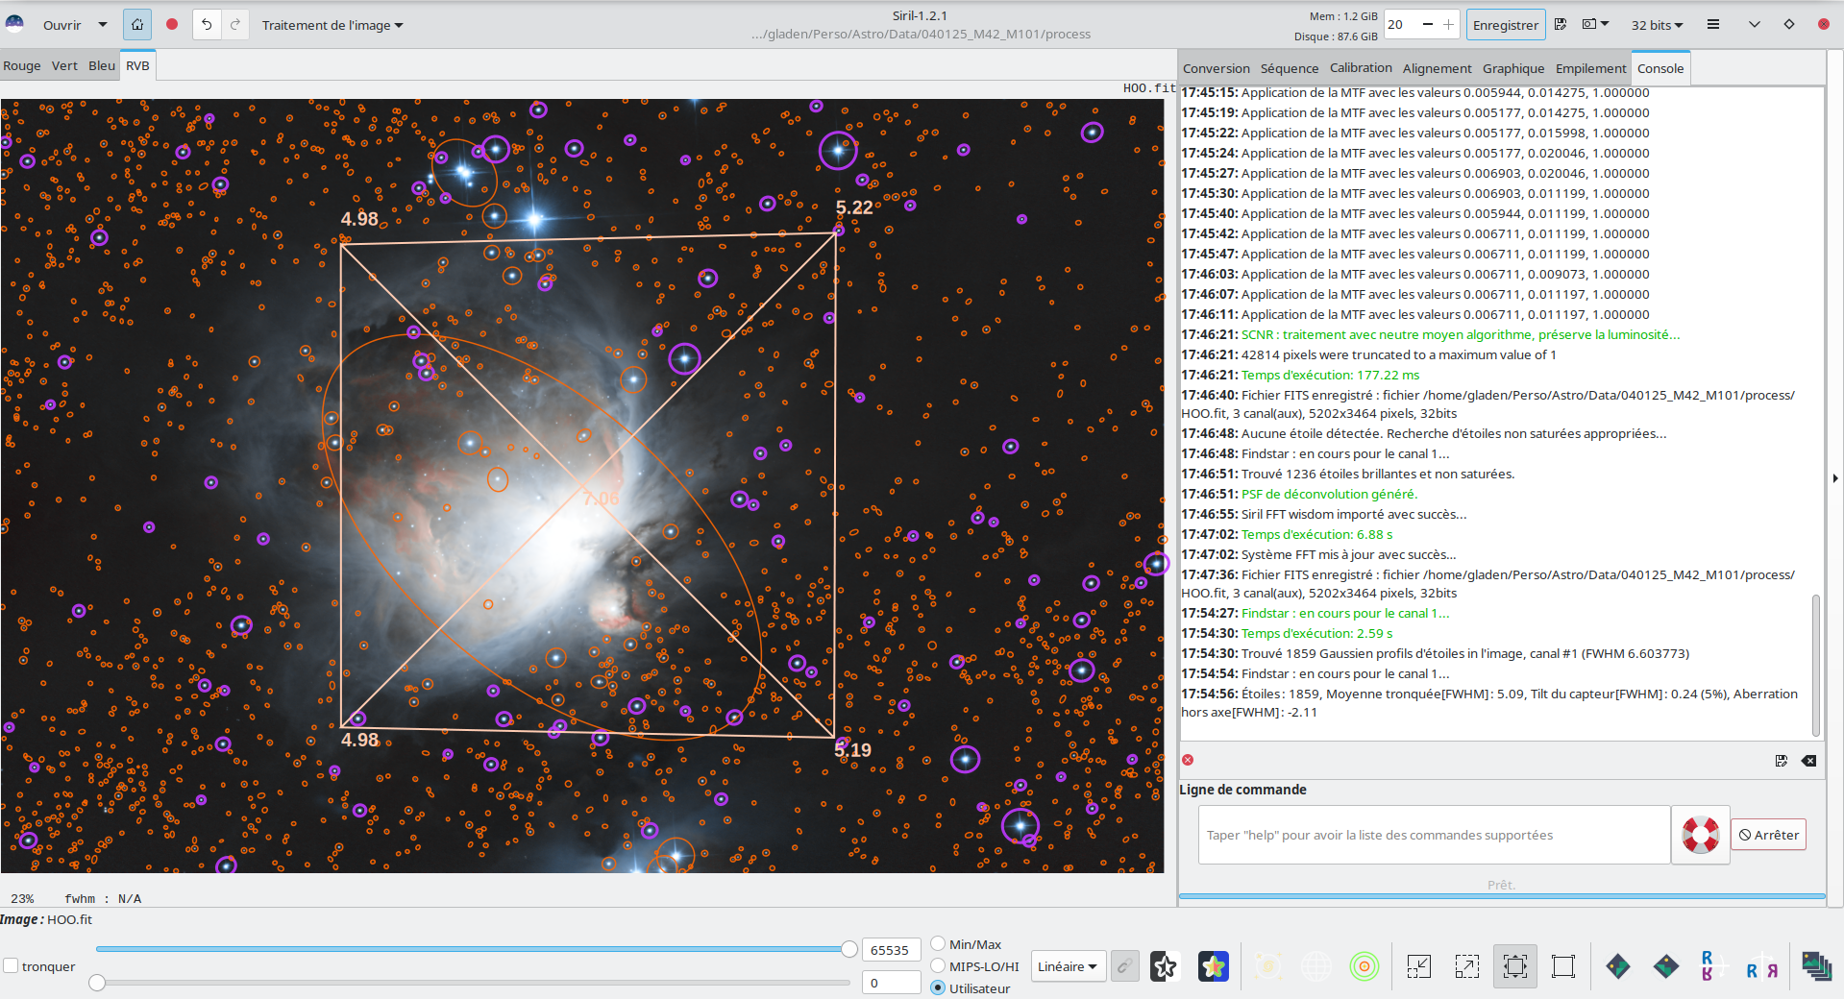Click the Save As icon beside Enregistrer
The height and width of the screenshot is (999, 1844).
pyautogui.click(x=1561, y=25)
